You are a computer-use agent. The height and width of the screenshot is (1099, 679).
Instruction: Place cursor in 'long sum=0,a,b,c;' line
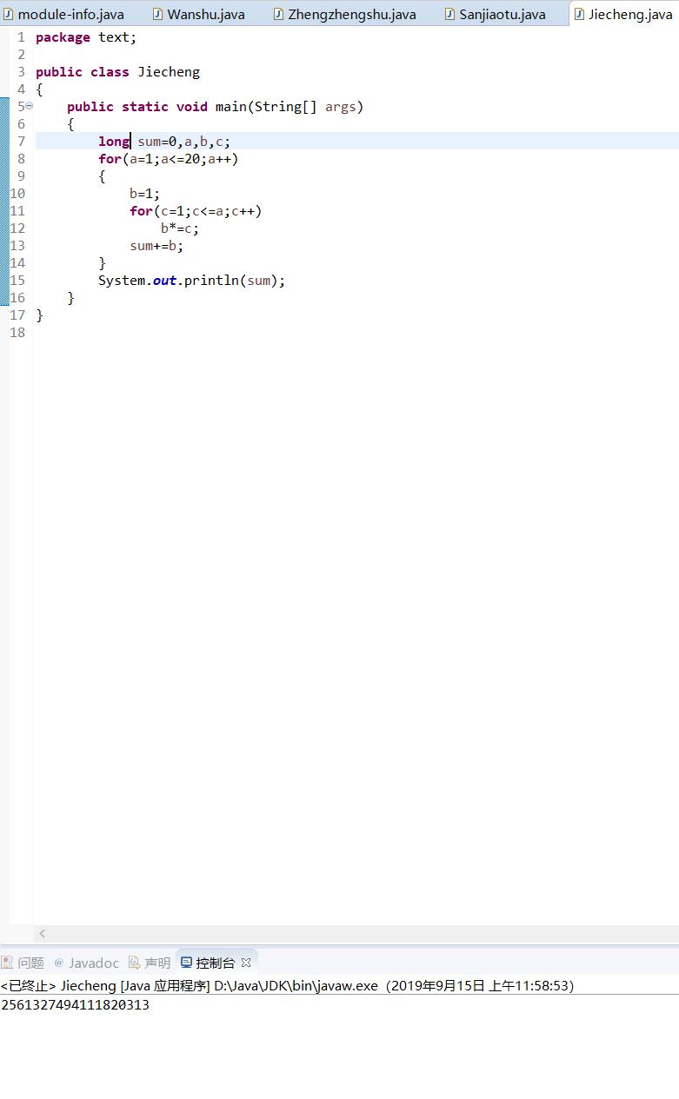(164, 142)
